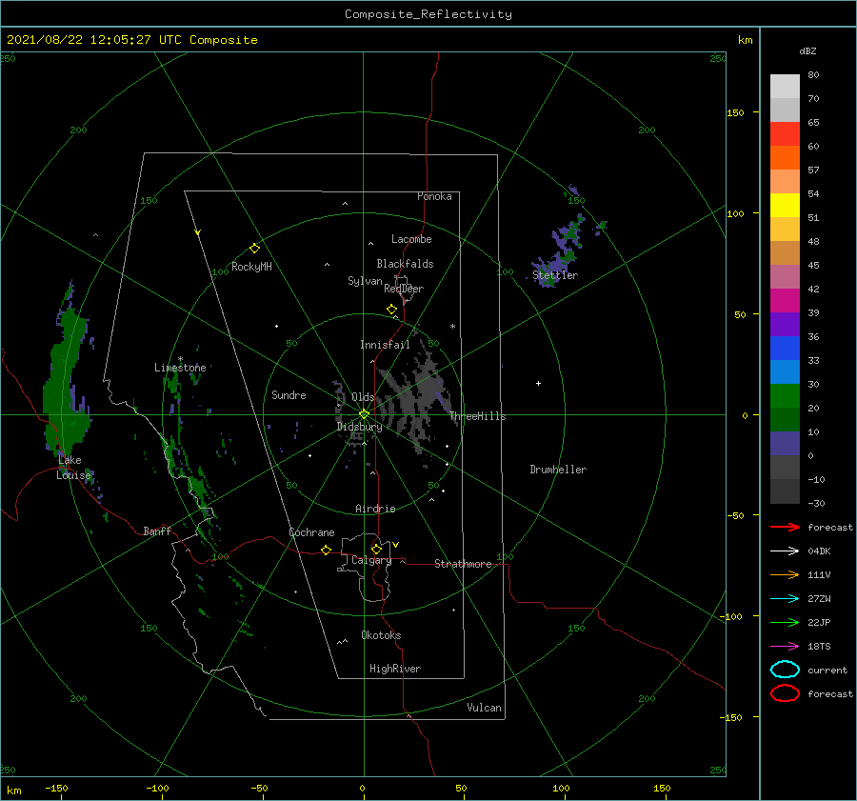The image size is (857, 801).
Task: Pick the magenta 39-42 dBZ swatch
Action: point(785,301)
